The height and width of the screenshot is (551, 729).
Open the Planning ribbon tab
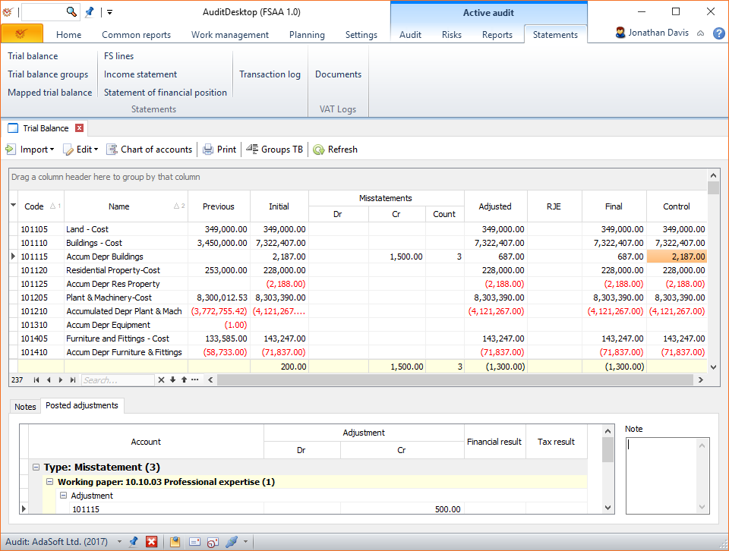pos(307,34)
